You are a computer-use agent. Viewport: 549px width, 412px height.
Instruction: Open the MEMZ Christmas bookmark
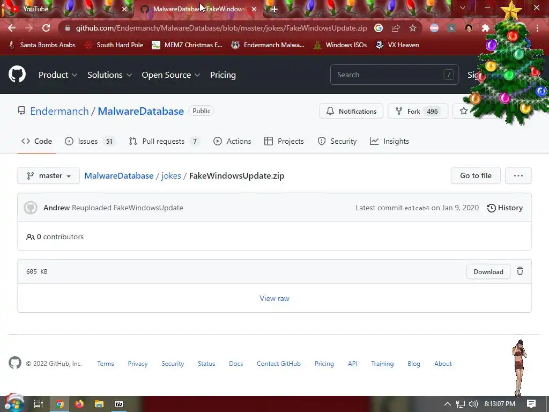click(x=187, y=45)
